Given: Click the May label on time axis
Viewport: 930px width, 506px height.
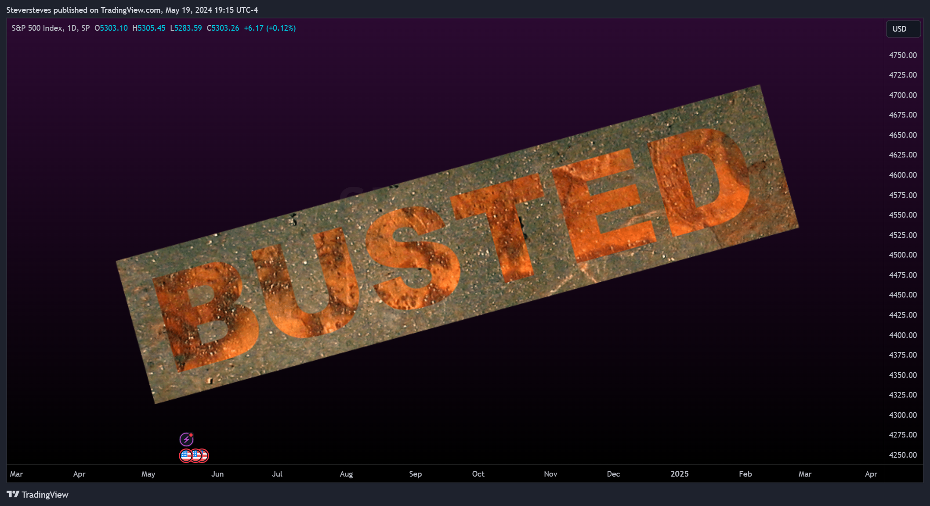Looking at the screenshot, I should pyautogui.click(x=148, y=474).
